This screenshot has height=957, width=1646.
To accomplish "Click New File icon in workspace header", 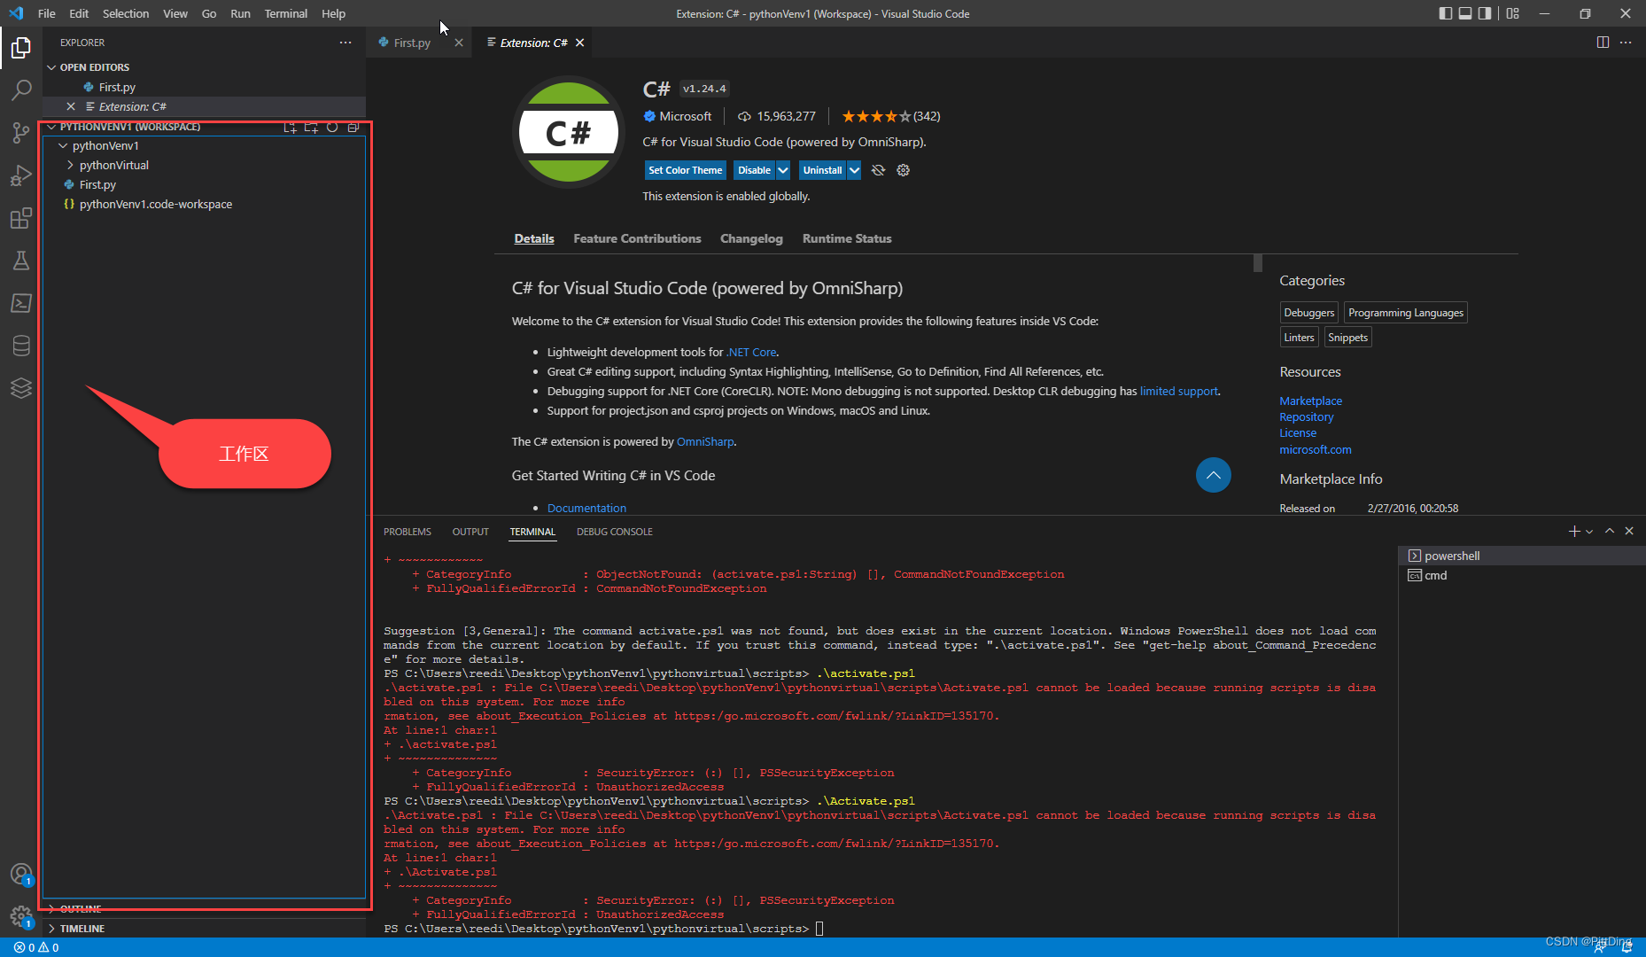I will click(x=290, y=128).
